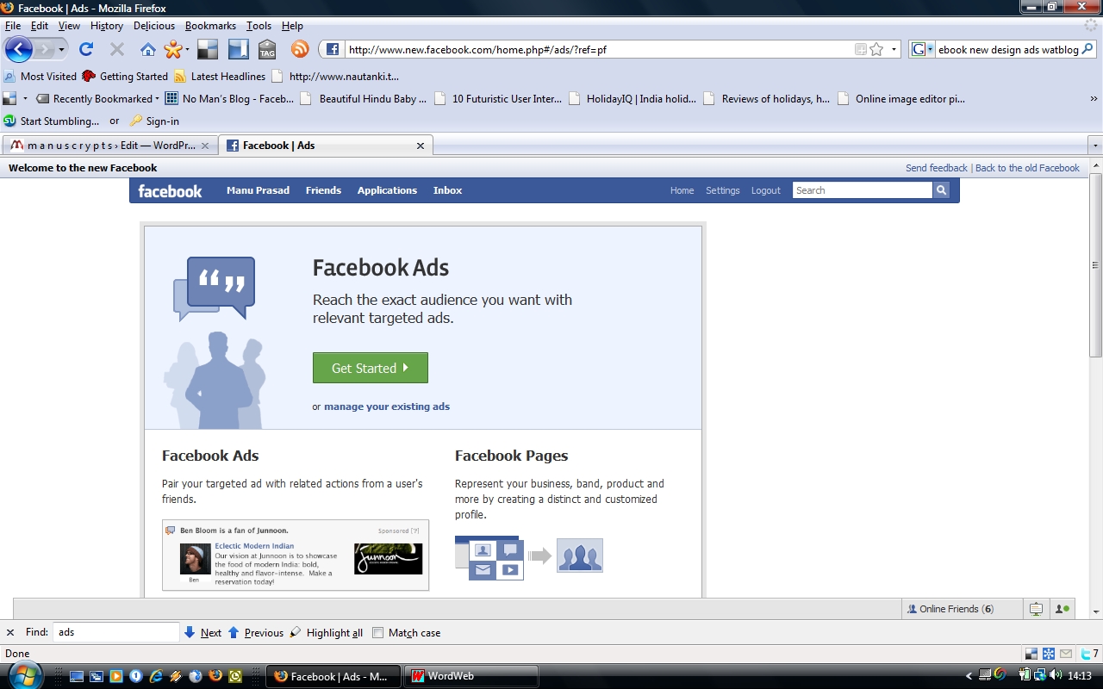Image resolution: width=1103 pixels, height=689 pixels.
Task: Go to Firefox Home page icon
Action: (148, 49)
